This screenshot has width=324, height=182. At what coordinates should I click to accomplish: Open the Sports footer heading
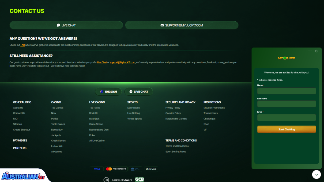coord(132,102)
